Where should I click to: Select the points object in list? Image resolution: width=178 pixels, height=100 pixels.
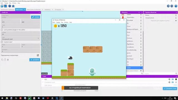click(x=129, y=53)
